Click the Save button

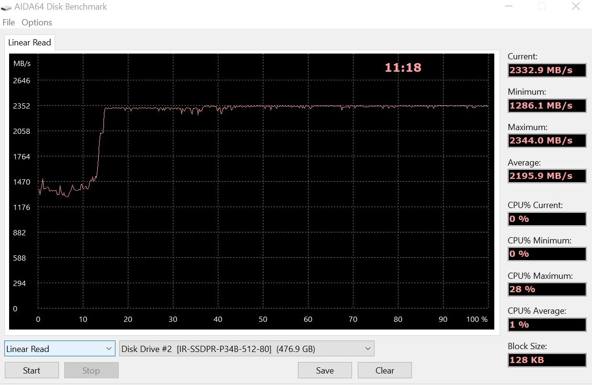tap(325, 370)
